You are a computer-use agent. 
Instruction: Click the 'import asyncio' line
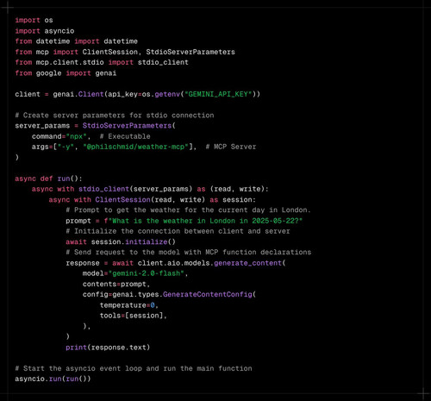pos(45,31)
